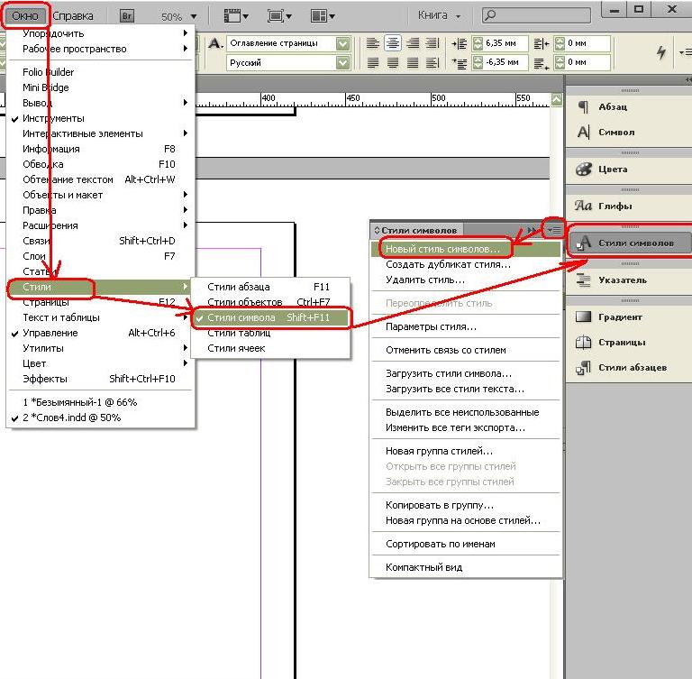Image resolution: width=692 pixels, height=679 pixels.
Task: Expand the Цвет submenu
Action: (x=101, y=363)
